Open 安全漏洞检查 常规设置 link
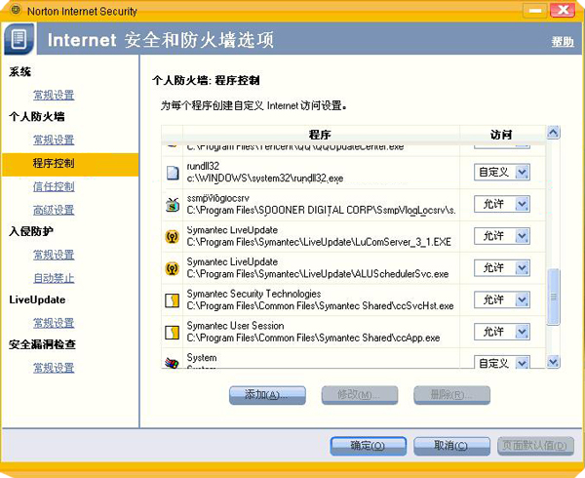This screenshot has width=585, height=478. coord(54,368)
